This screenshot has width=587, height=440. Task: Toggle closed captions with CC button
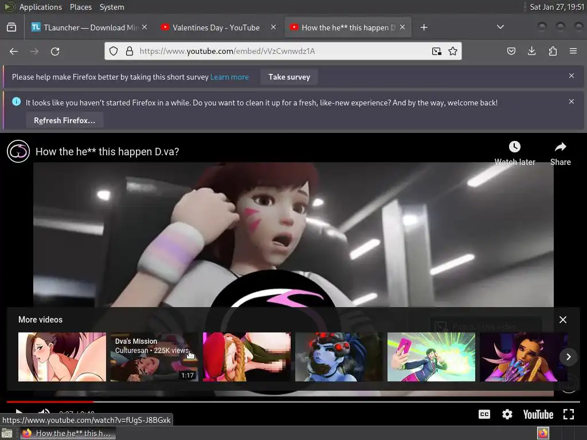tap(484, 414)
